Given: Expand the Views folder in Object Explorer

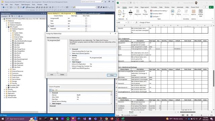Looking at the screenshot, I should point(9,69).
